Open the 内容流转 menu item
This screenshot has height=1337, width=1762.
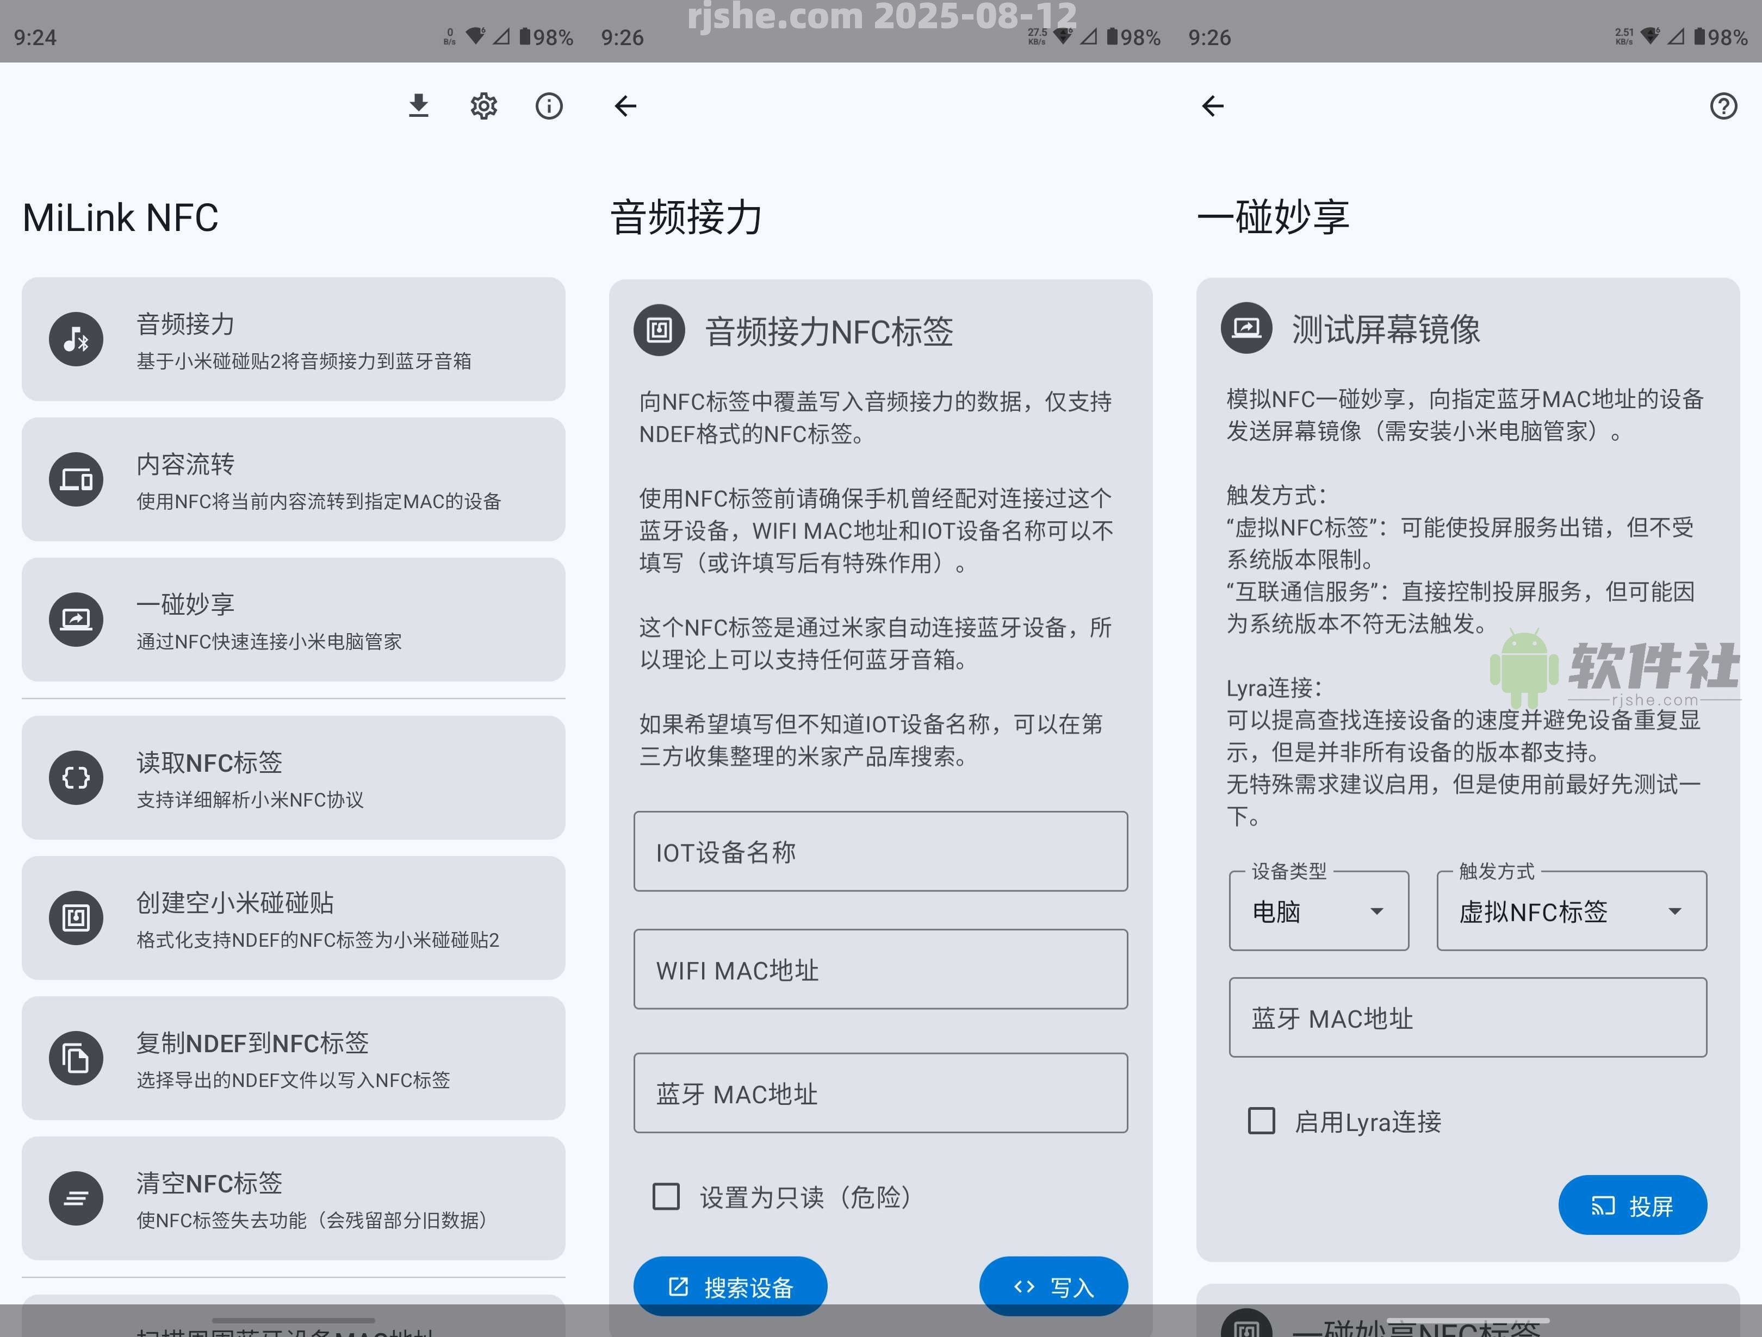pos(293,479)
